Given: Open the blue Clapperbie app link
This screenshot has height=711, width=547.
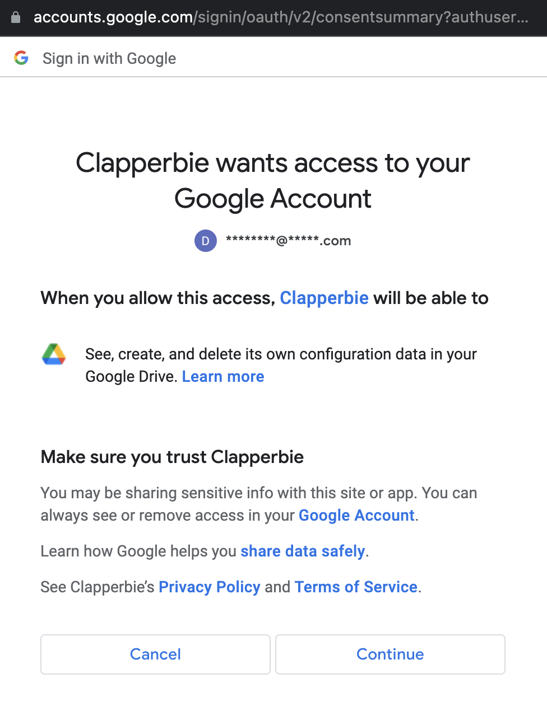Looking at the screenshot, I should pyautogui.click(x=324, y=298).
